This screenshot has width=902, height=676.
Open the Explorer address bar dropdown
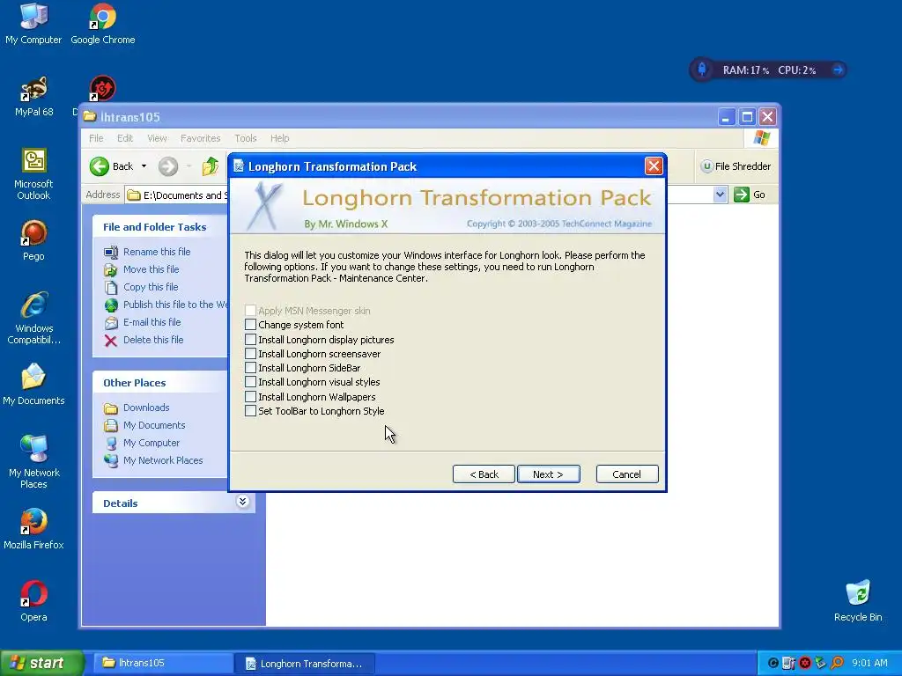(720, 195)
